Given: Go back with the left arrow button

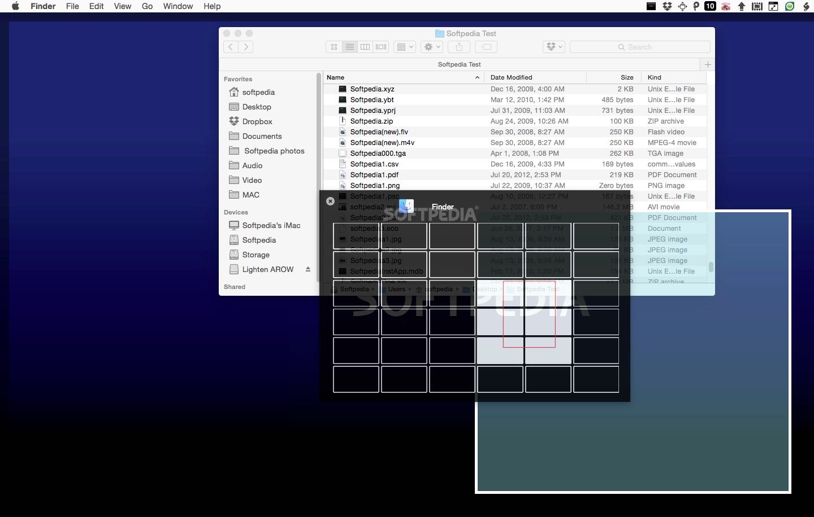Looking at the screenshot, I should (x=231, y=47).
